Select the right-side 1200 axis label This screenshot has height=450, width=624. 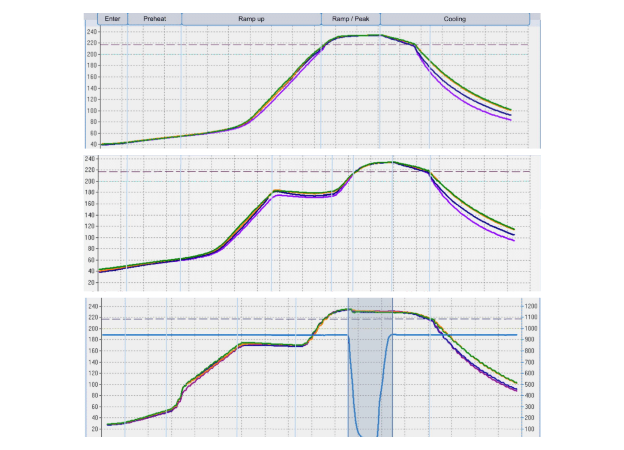(530, 305)
